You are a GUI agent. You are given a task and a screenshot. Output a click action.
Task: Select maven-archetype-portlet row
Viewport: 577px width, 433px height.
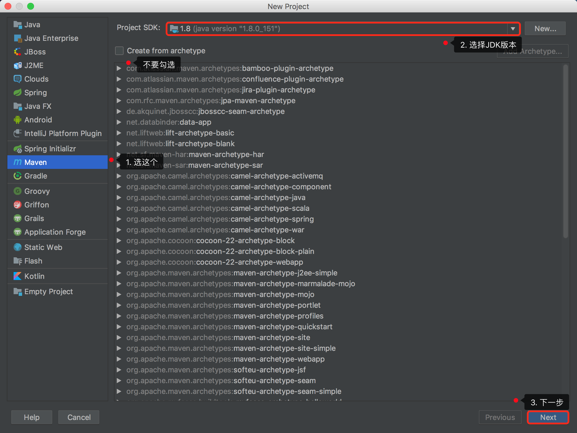(x=339, y=305)
